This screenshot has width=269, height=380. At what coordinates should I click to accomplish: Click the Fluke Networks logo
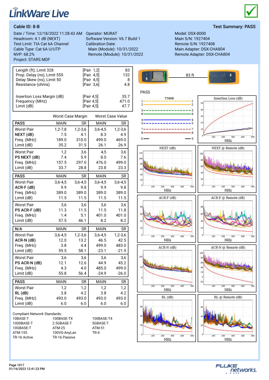pyautogui.click(x=236, y=368)
